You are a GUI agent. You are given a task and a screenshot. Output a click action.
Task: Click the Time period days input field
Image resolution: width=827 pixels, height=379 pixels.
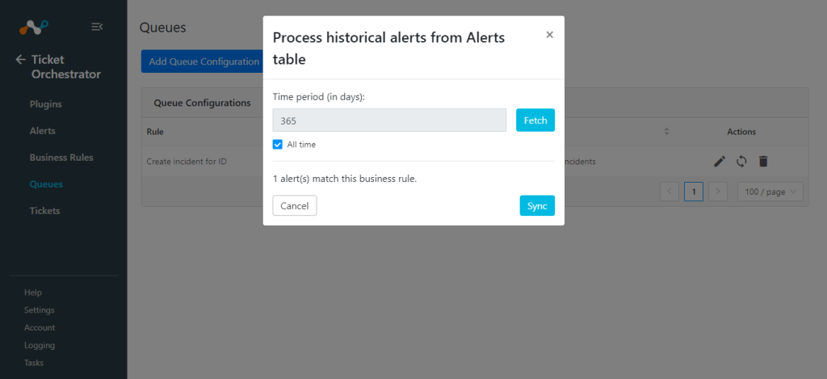point(389,120)
